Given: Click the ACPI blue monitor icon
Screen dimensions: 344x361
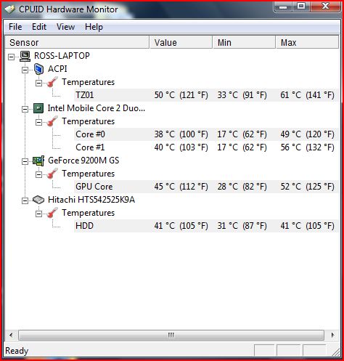Looking at the screenshot, I should [38, 69].
